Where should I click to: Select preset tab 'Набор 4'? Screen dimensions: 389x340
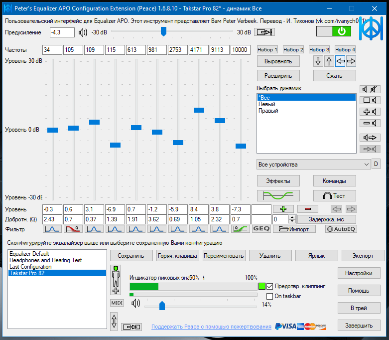[x=345, y=50]
